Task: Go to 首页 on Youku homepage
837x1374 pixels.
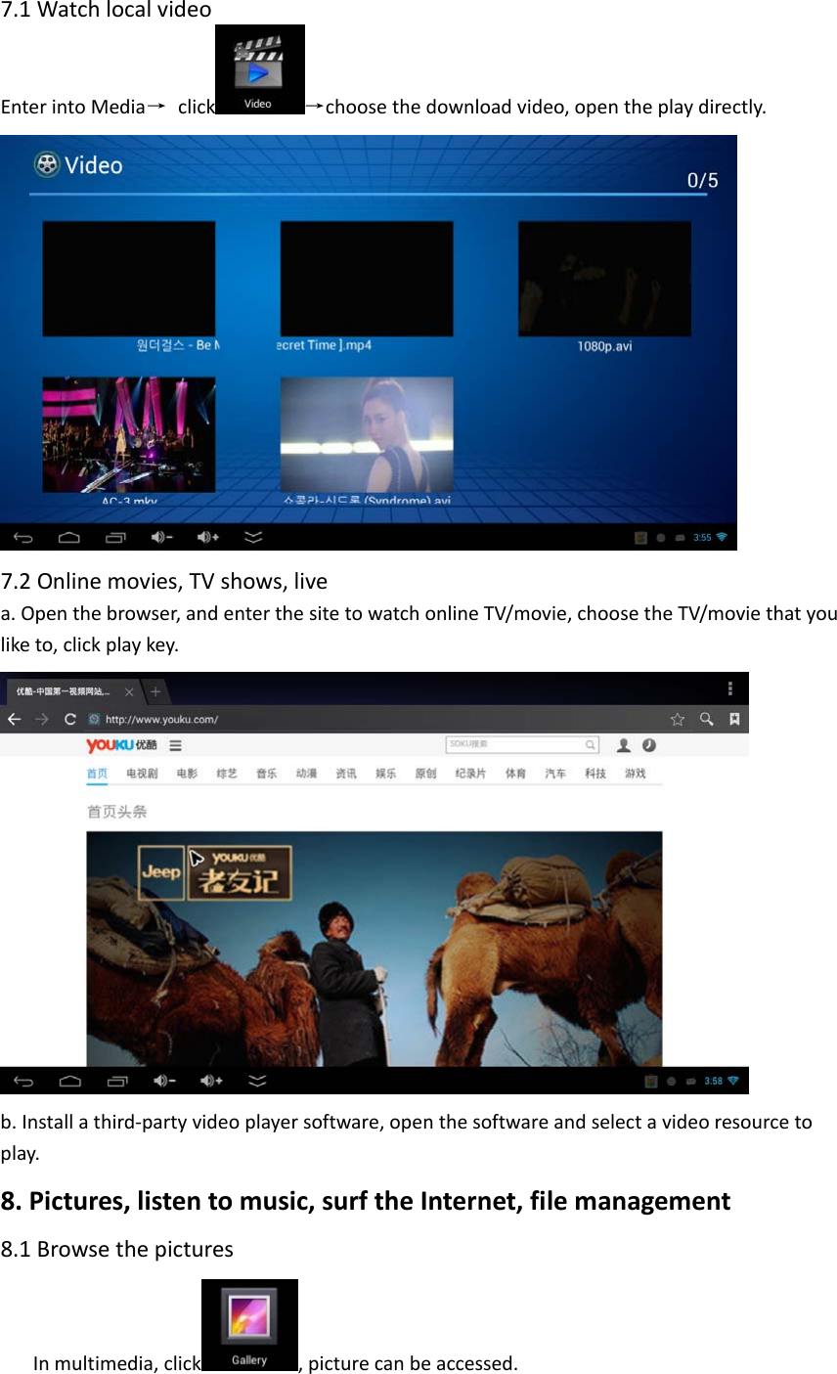Action: tap(97, 772)
